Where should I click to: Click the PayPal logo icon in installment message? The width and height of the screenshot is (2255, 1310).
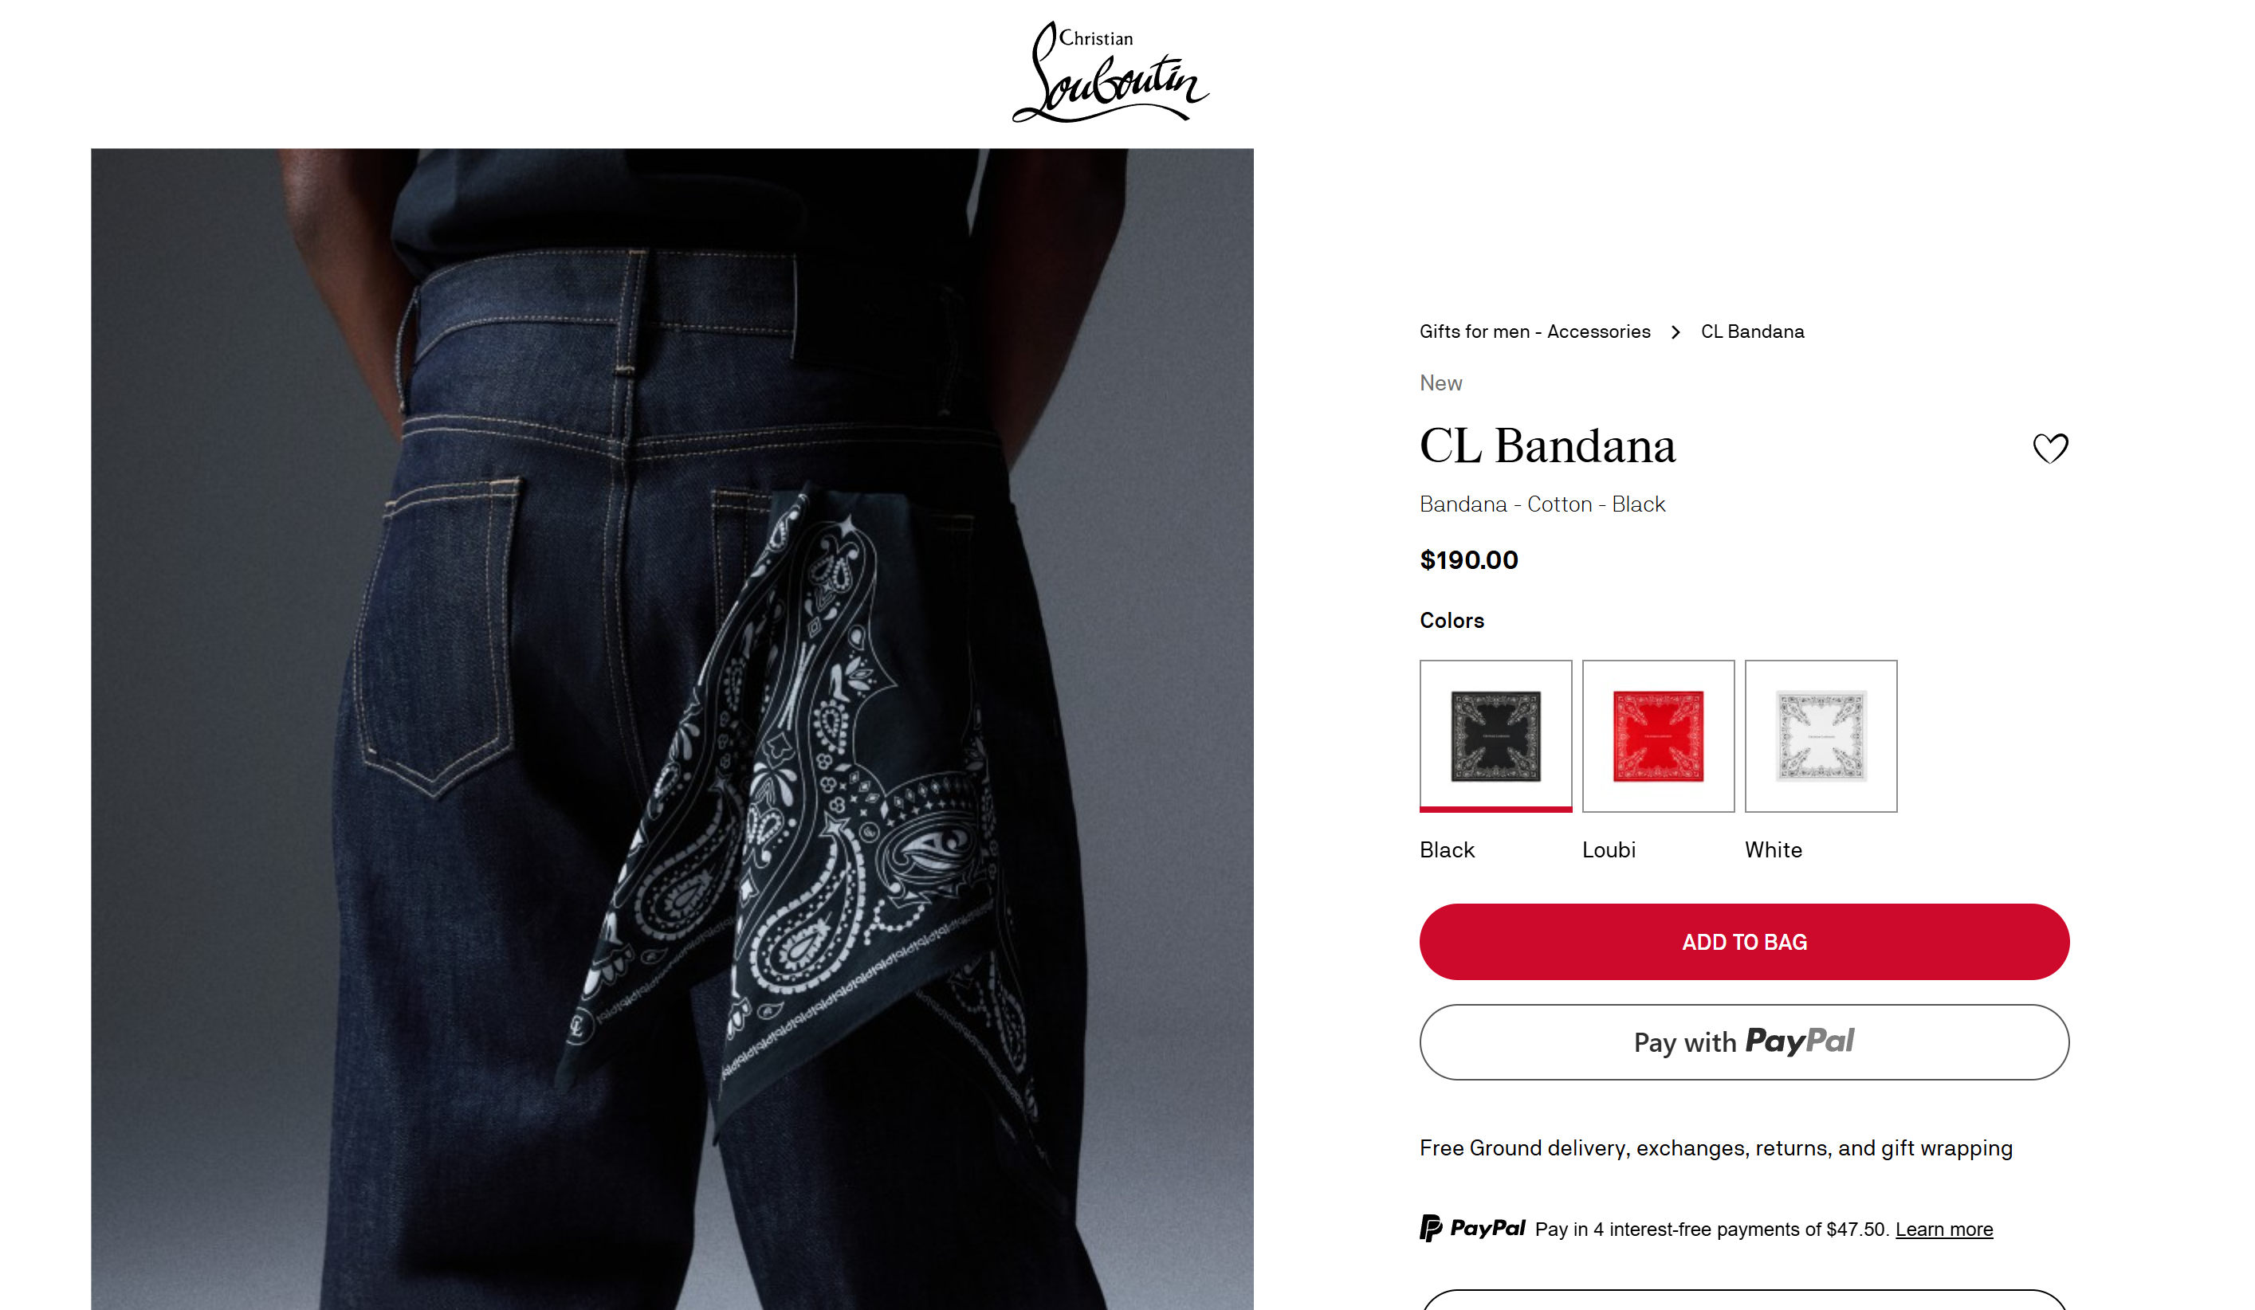[1472, 1228]
